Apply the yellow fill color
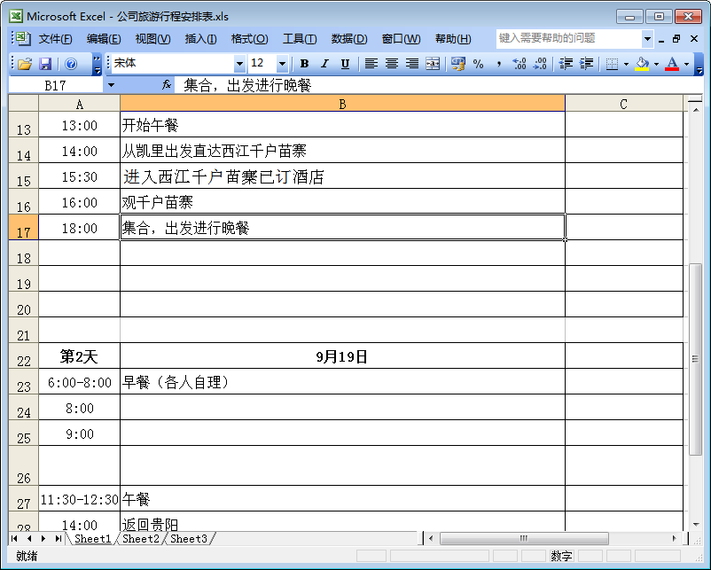This screenshot has width=711, height=570. tap(642, 64)
